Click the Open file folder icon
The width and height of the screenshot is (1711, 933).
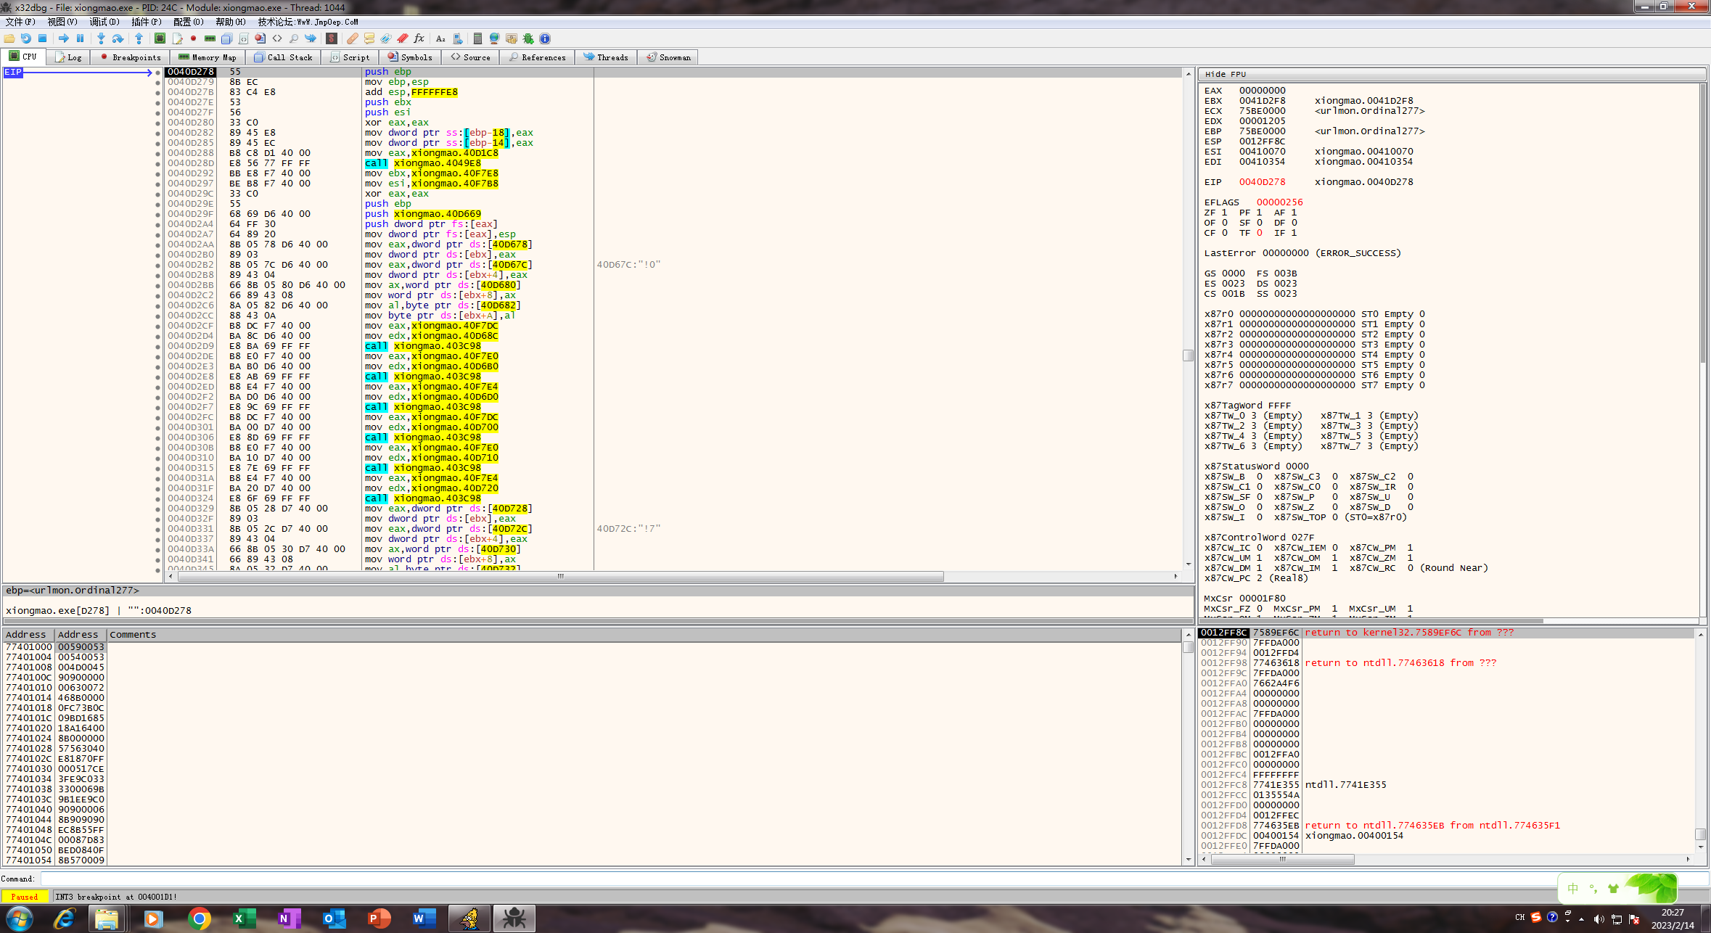tap(9, 38)
